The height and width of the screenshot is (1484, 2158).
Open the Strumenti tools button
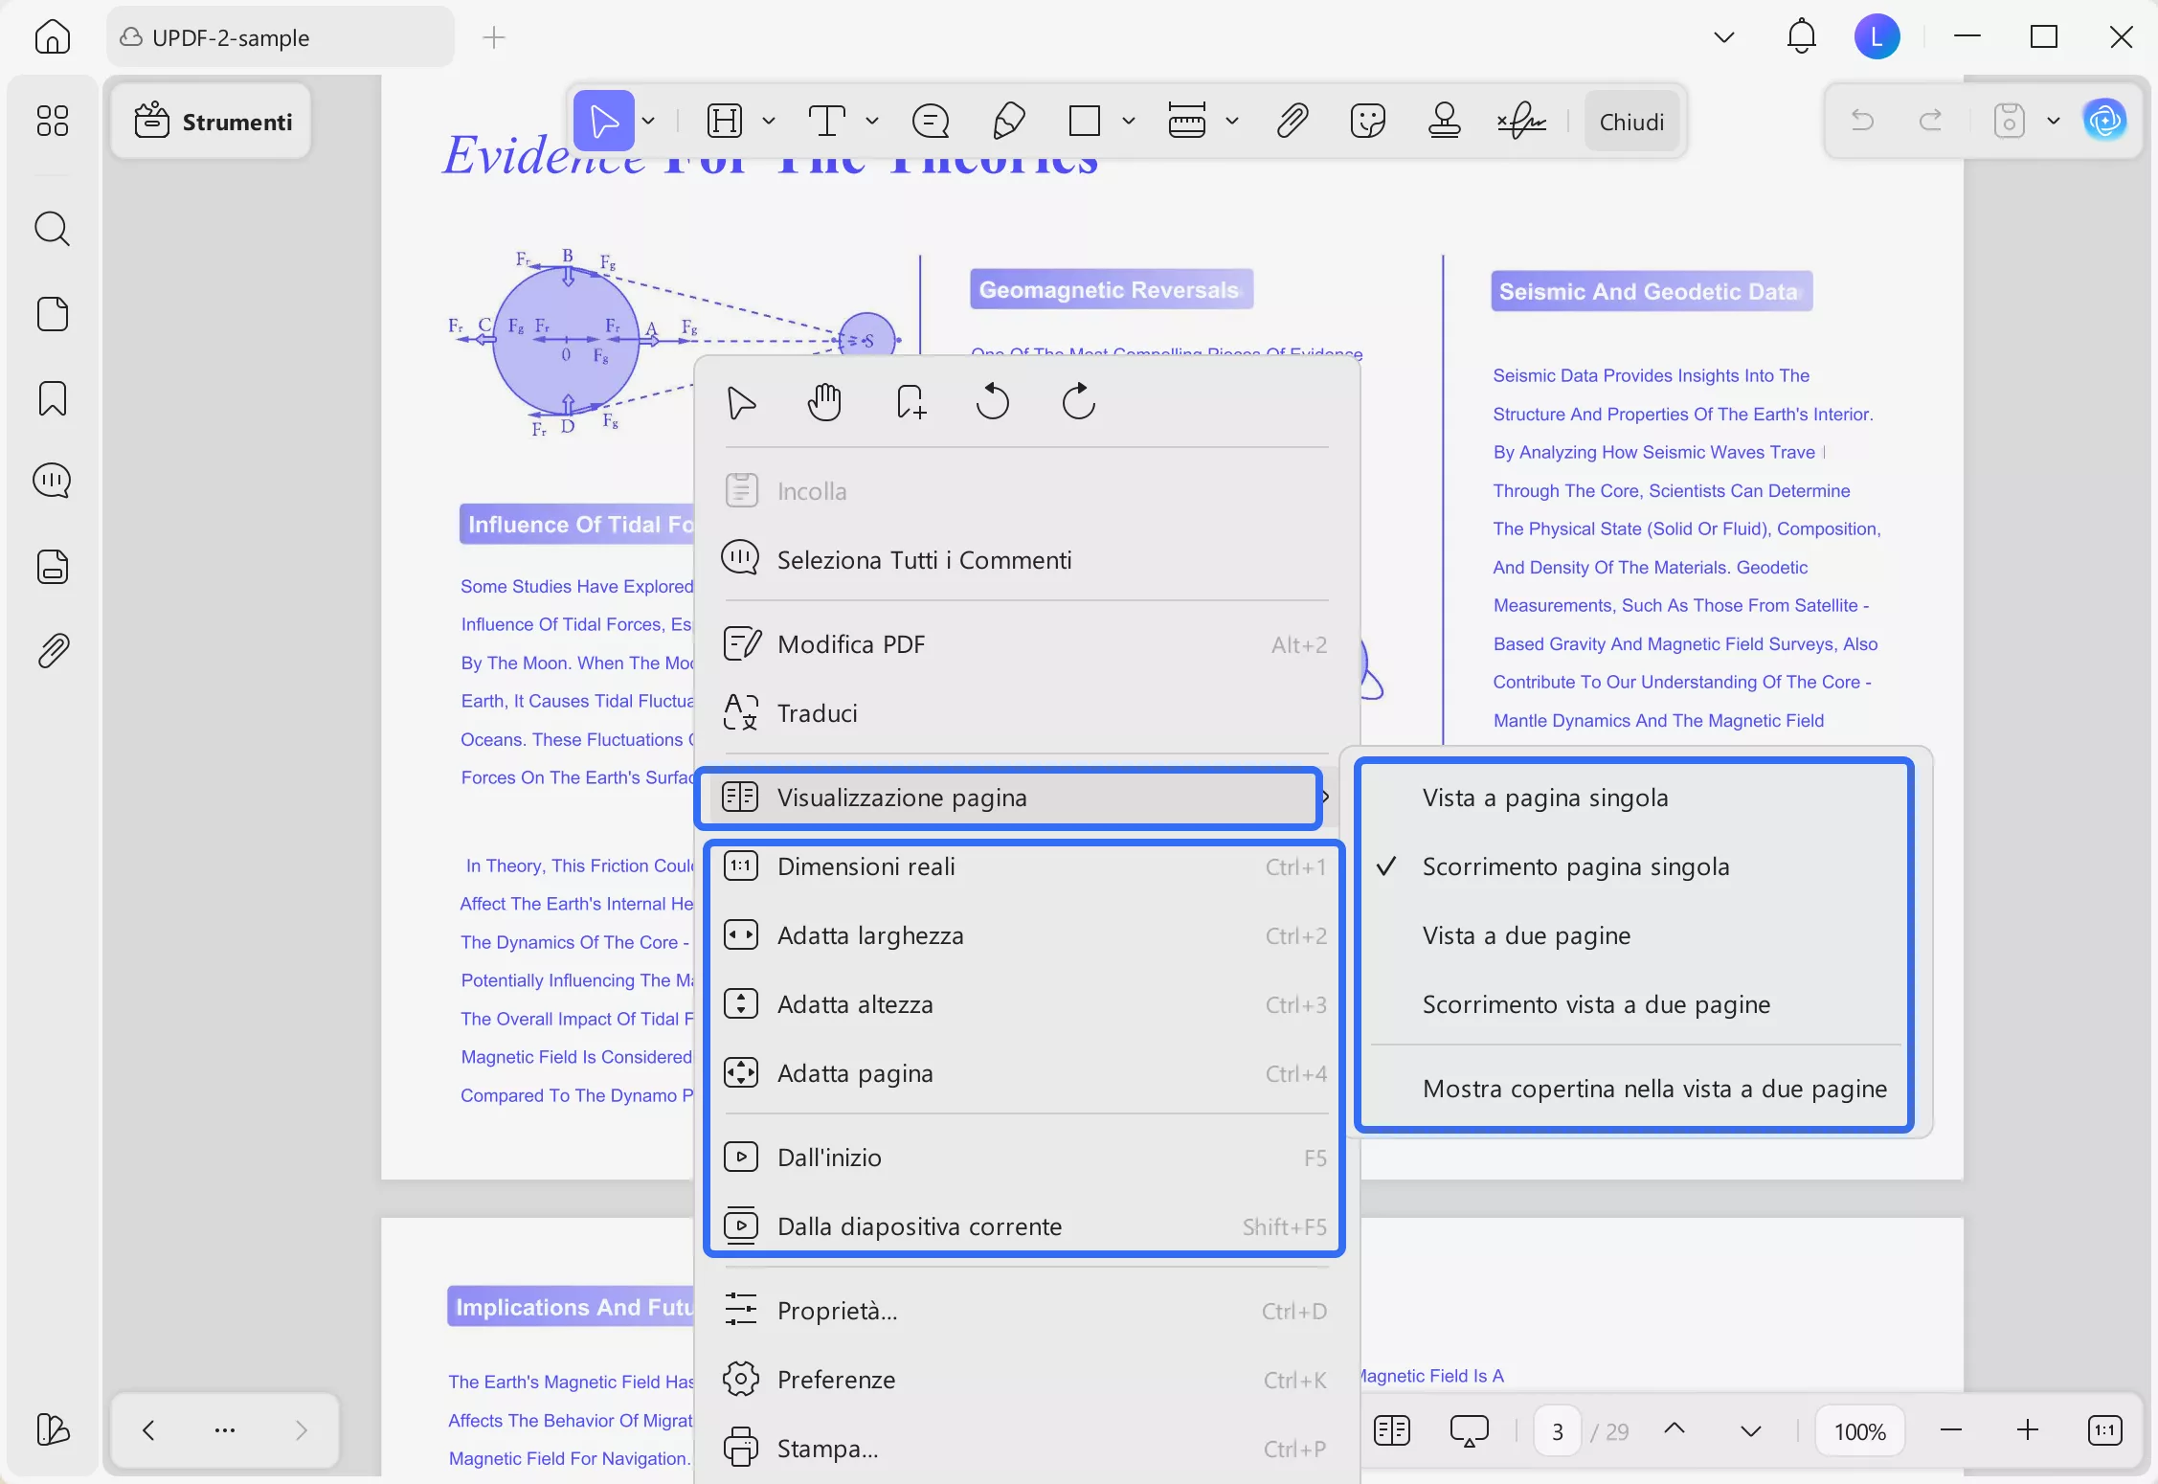213,122
